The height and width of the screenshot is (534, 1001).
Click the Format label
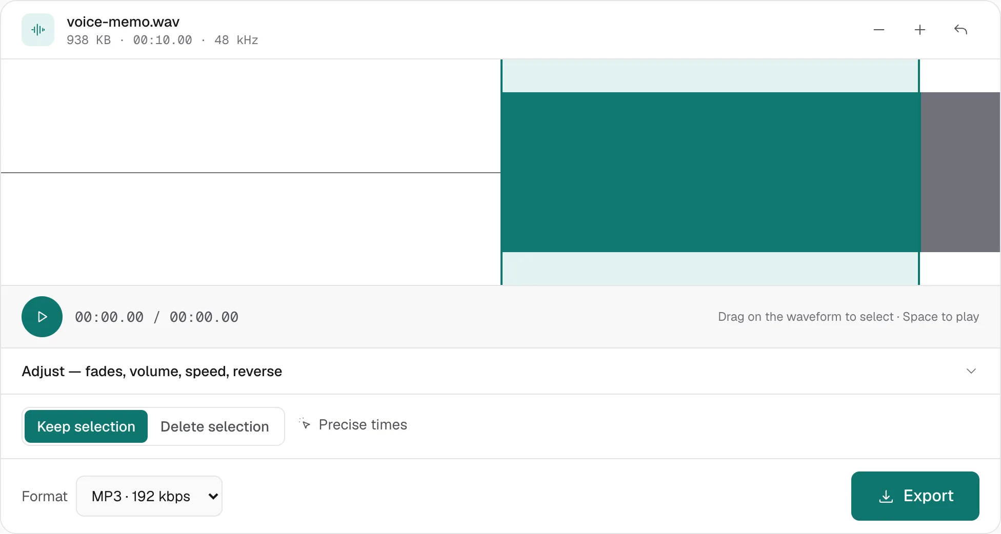(x=45, y=497)
